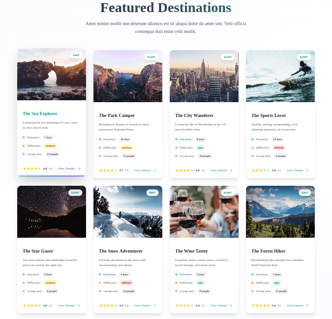Screen dimensions: 332x319
Task: Click the star rating on The Wine Taster
Action: [x=185, y=306]
